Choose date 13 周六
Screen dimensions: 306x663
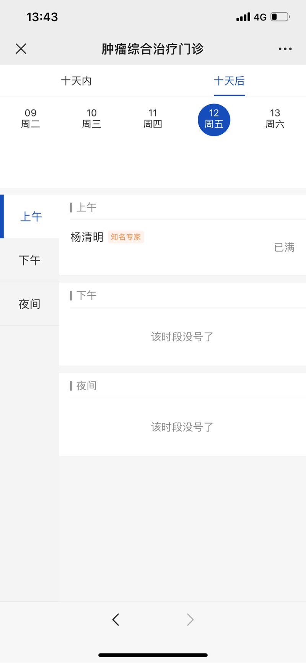(x=275, y=118)
